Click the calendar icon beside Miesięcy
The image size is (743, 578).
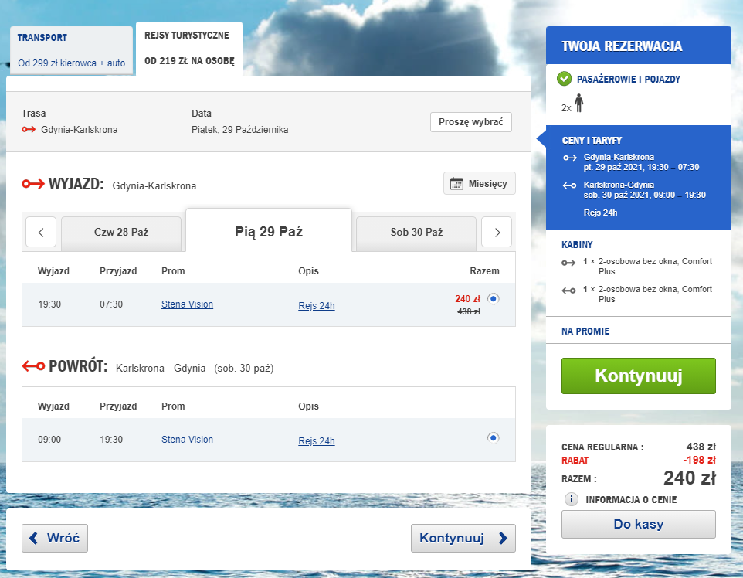tap(456, 184)
